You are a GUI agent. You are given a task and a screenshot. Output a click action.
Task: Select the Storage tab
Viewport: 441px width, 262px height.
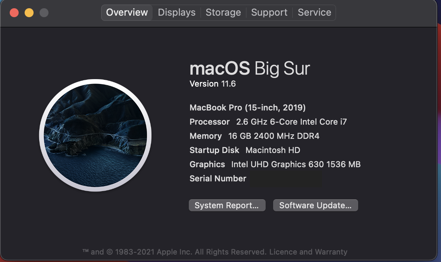223,12
